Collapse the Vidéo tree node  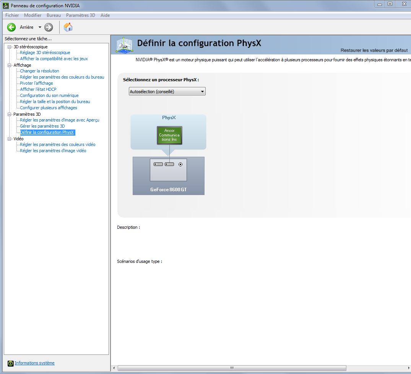[x=10, y=139]
